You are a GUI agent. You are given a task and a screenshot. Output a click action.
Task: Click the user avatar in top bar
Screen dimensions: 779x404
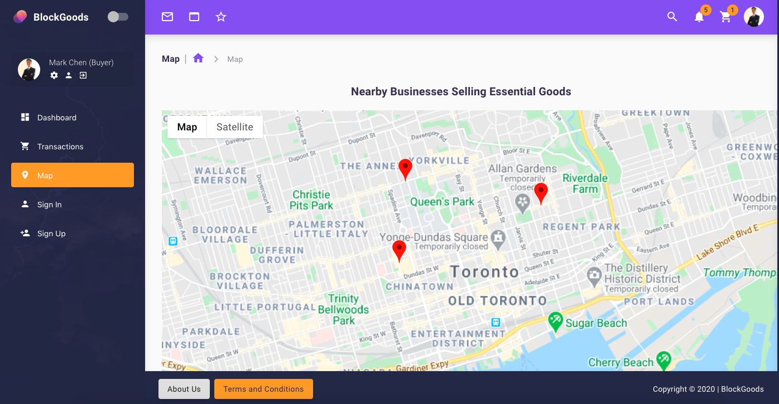(754, 17)
